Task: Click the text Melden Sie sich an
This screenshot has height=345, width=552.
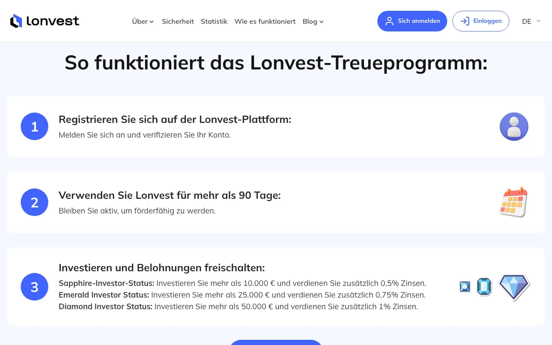Action: click(145, 135)
